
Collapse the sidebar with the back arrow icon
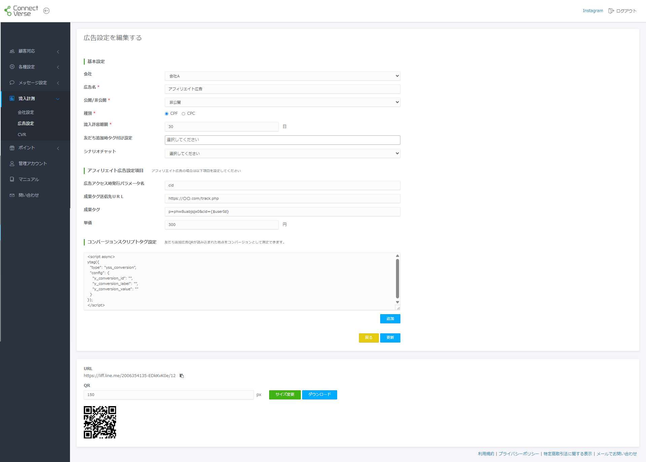(x=46, y=11)
